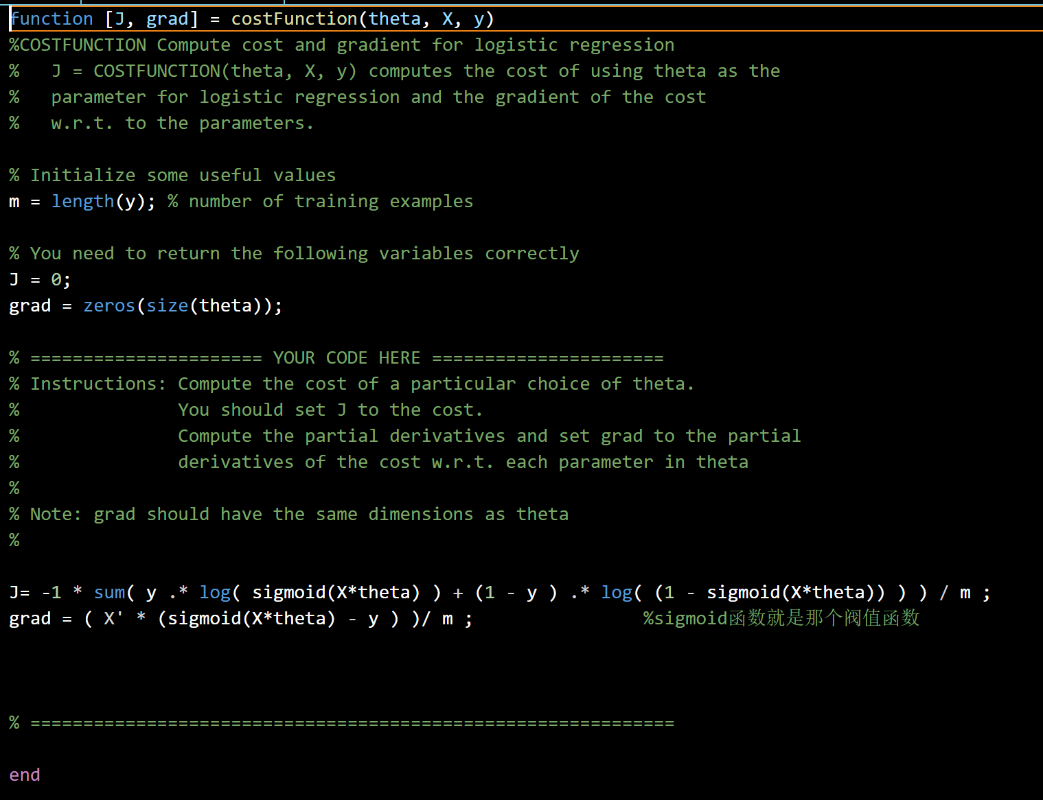Click the YOUR CODE HERE comment text
This screenshot has height=800, width=1043.
pos(346,358)
